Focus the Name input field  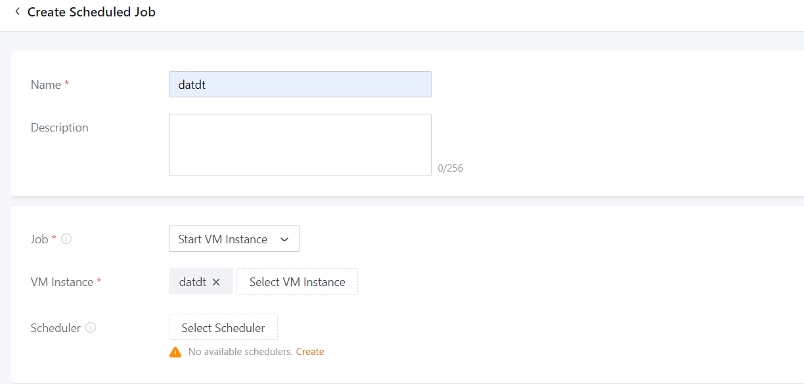coord(300,85)
